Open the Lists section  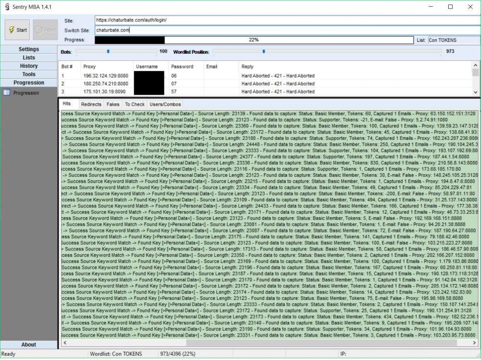[x=28, y=58]
